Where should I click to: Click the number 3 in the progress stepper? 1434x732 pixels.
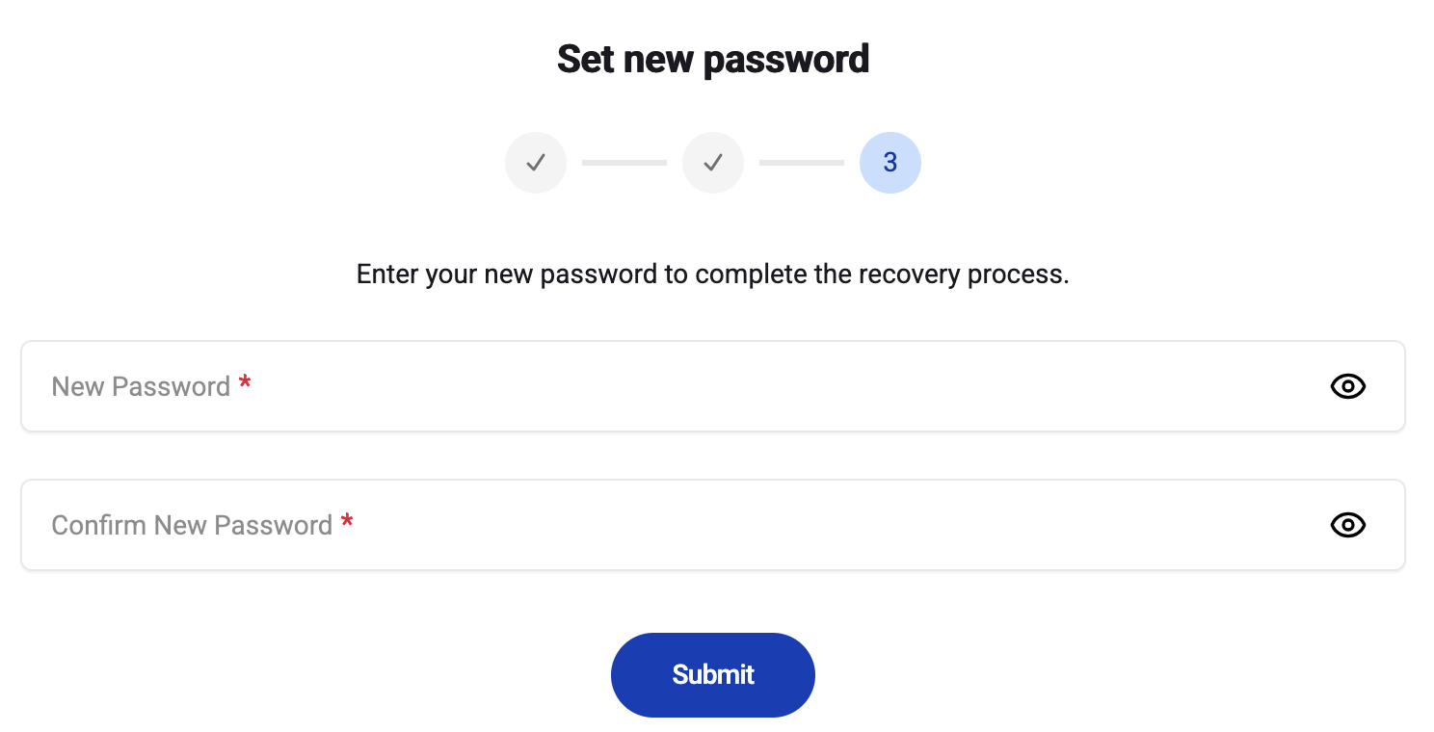890,163
